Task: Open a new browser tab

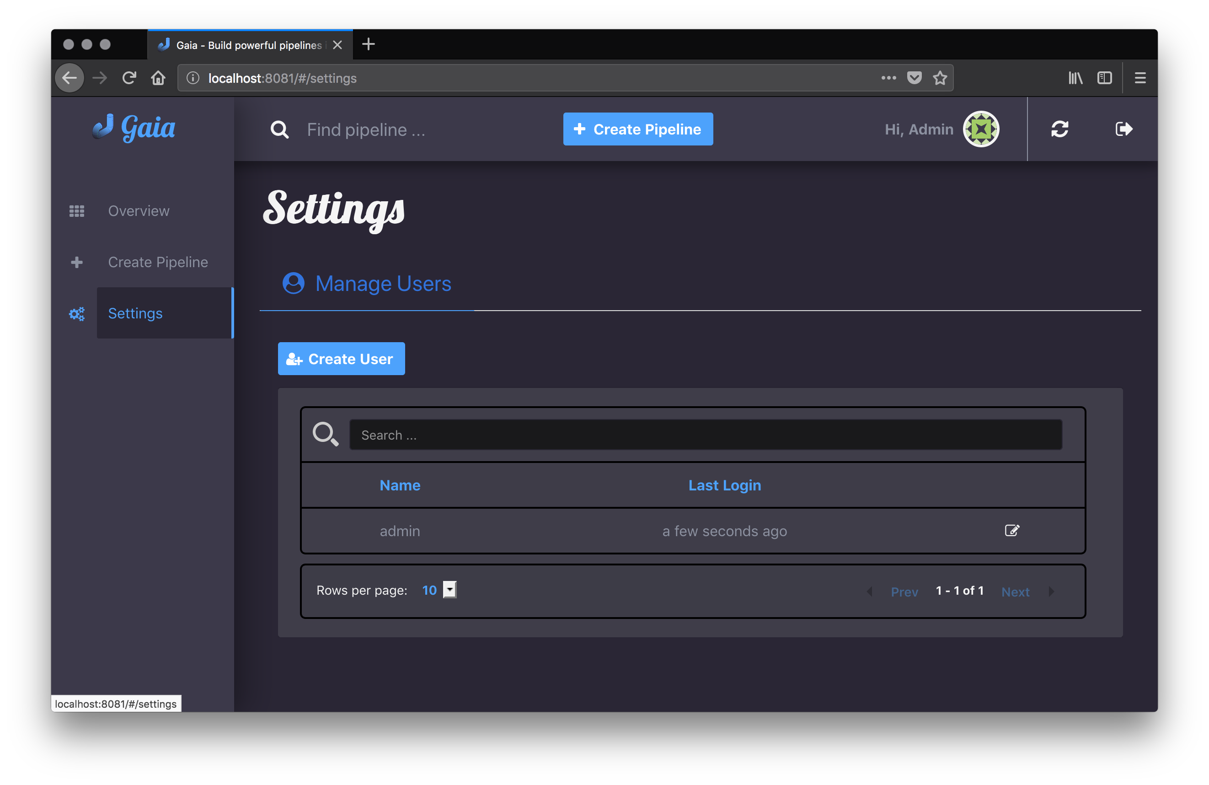Action: (x=368, y=44)
